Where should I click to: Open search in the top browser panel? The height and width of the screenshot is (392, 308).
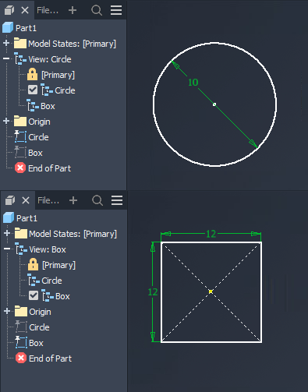[97, 10]
